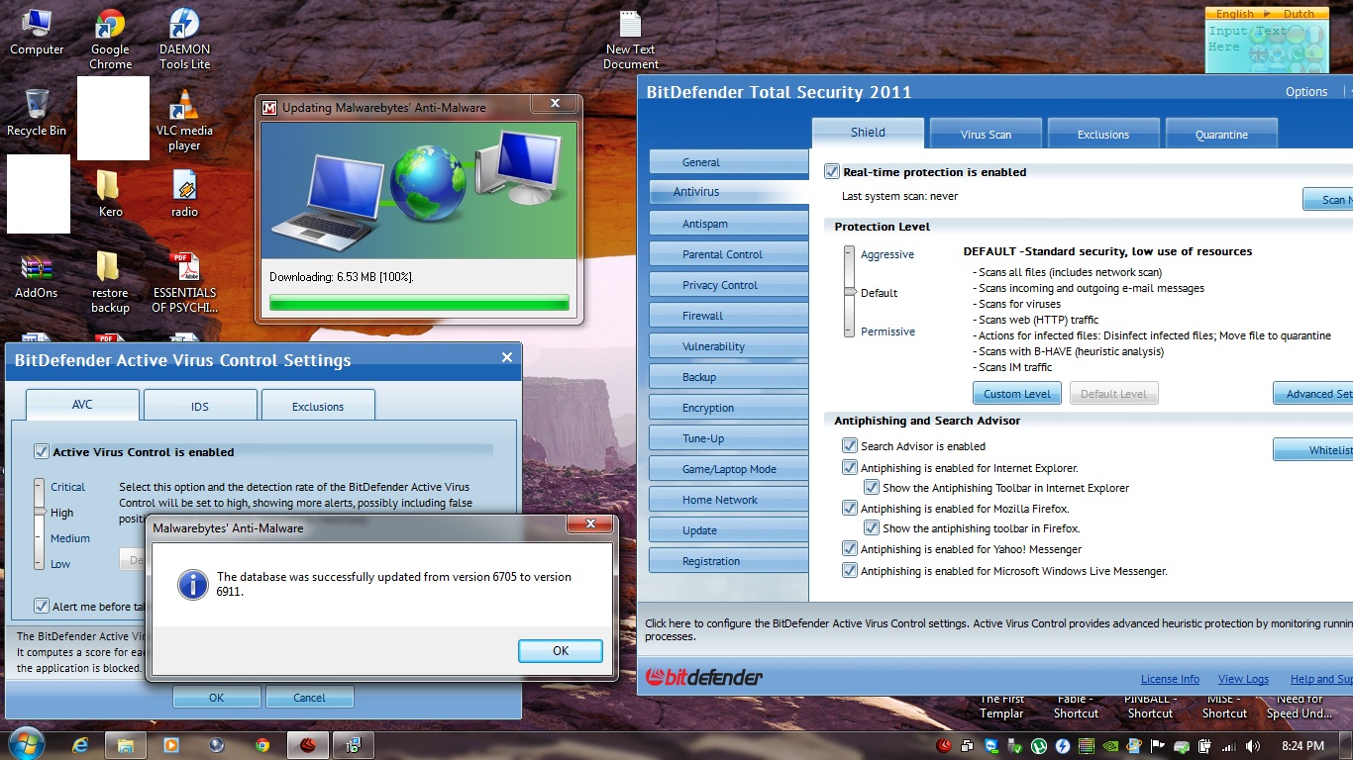Uncheck Search Advisor is enabled
Viewport: 1353px width, 760px height.
(850, 446)
